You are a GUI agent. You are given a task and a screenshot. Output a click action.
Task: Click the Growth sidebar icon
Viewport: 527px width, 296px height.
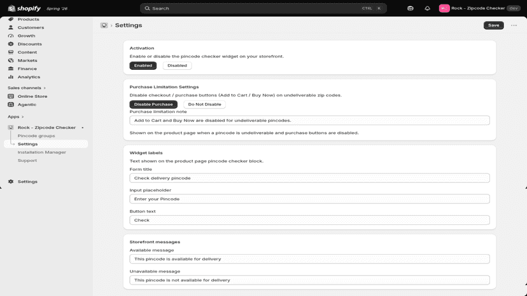click(x=11, y=36)
